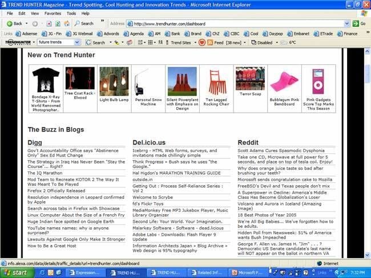Click the Adwords links bar bookmark

111,34
